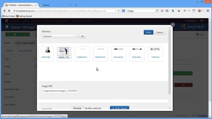Open a new browser tab with plus icon
Screen dimensions: 212x119
(x=76, y=5)
